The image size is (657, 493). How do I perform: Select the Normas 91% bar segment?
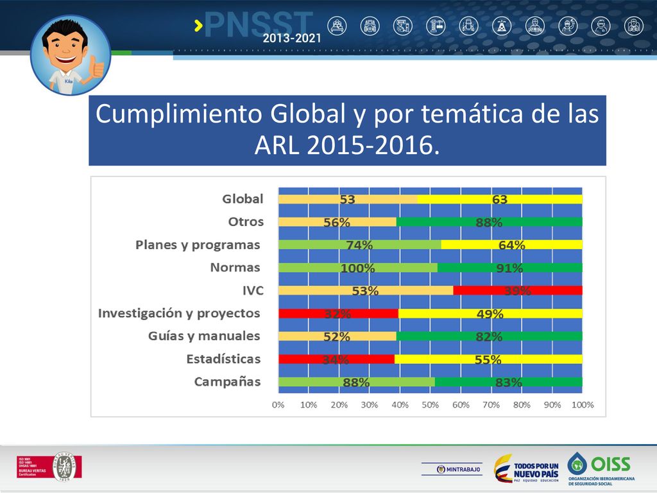[x=510, y=268]
